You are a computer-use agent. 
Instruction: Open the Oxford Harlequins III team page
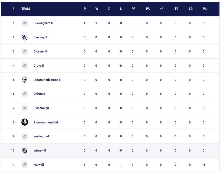tap(47, 80)
